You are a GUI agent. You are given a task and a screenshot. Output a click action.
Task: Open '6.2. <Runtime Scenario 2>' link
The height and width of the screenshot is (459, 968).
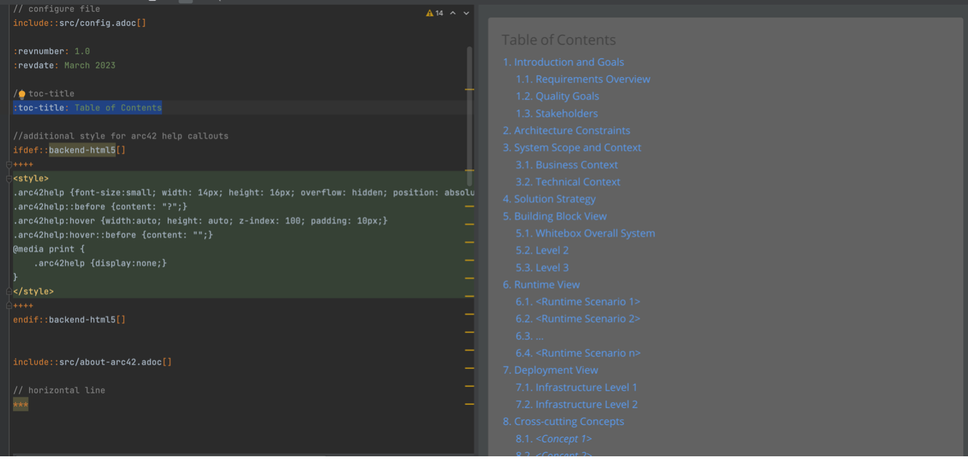tap(577, 319)
